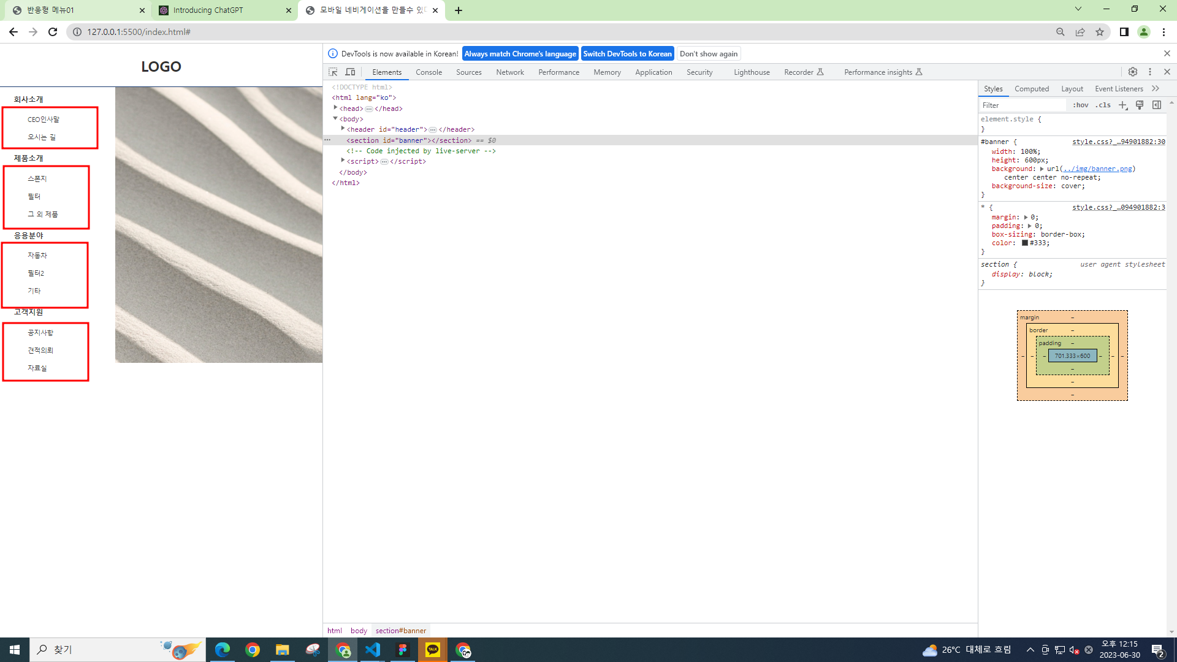
Task: Bookmark this page with the star icon
Action: point(1100,32)
